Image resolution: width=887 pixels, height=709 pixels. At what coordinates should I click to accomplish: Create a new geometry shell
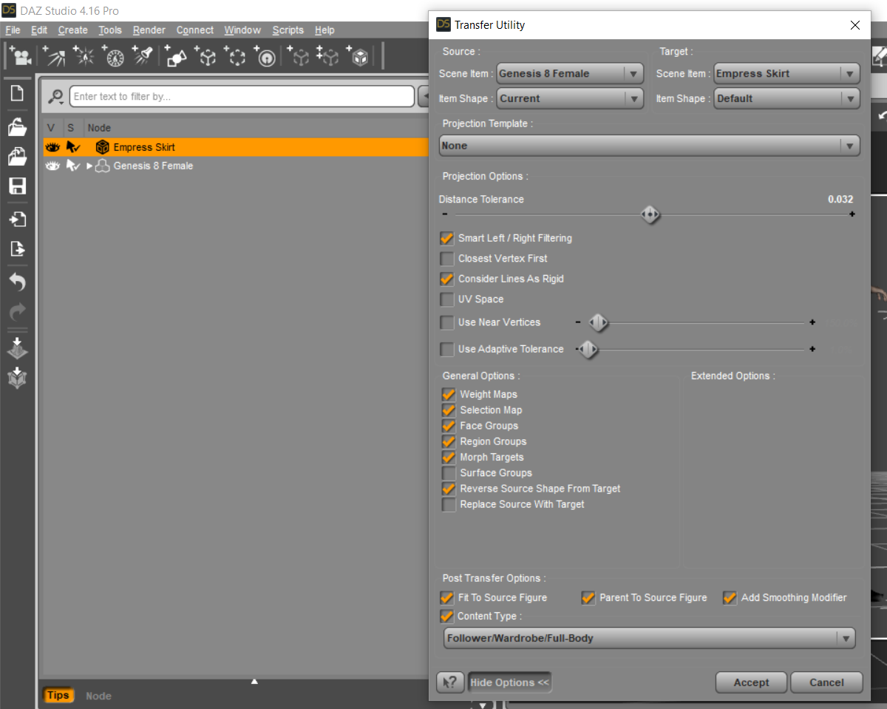[x=358, y=56]
